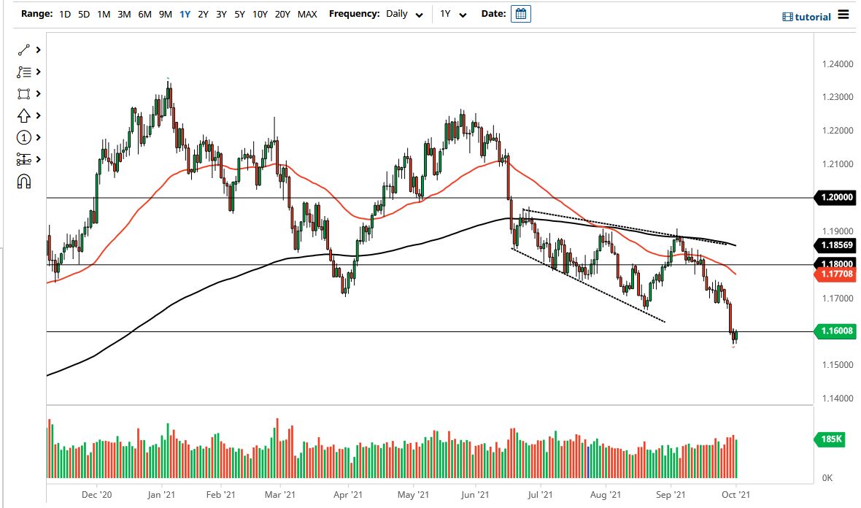This screenshot has width=861, height=508.
Task: Open the tutorial link
Action: pos(813,17)
